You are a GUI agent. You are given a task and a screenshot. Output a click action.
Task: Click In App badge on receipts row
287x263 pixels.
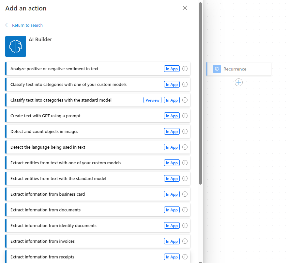[172, 257]
